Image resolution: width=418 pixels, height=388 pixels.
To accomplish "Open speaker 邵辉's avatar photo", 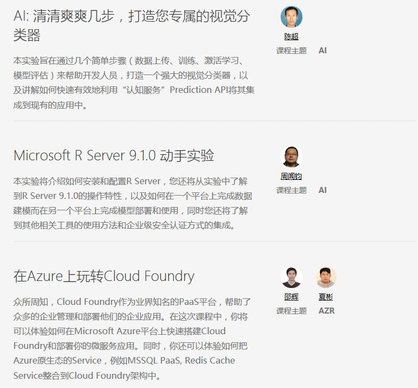I will click(292, 277).
